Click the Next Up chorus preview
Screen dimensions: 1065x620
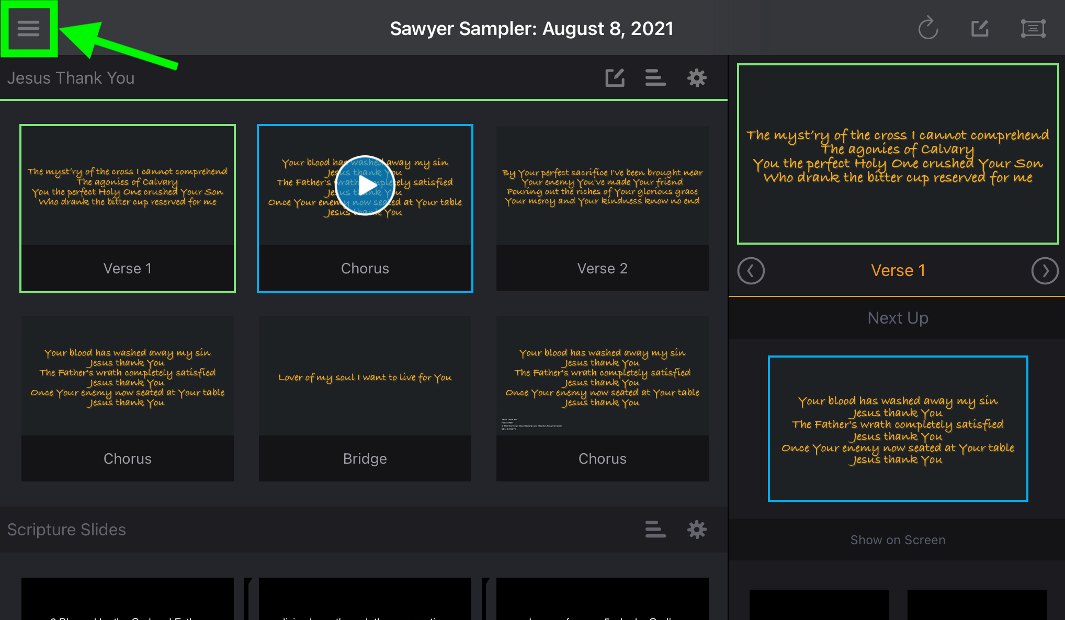tap(898, 429)
